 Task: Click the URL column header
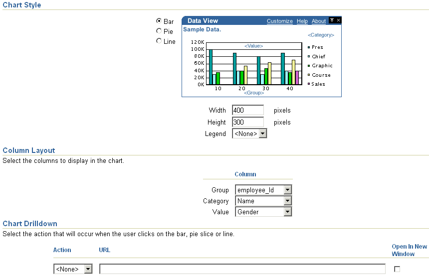click(x=105, y=250)
